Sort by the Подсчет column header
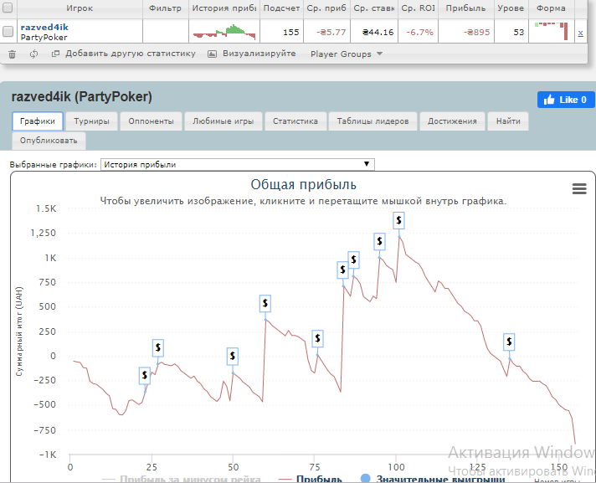596x483 pixels. click(281, 8)
